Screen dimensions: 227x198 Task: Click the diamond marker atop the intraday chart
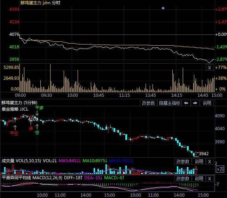click(x=163, y=8)
